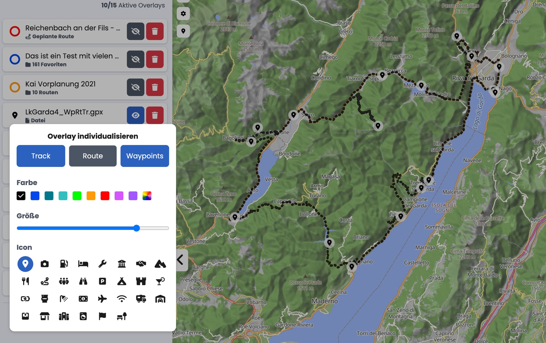
Task: Delete the Kai Vorplanung 2021 overlay
Action: tap(155, 87)
